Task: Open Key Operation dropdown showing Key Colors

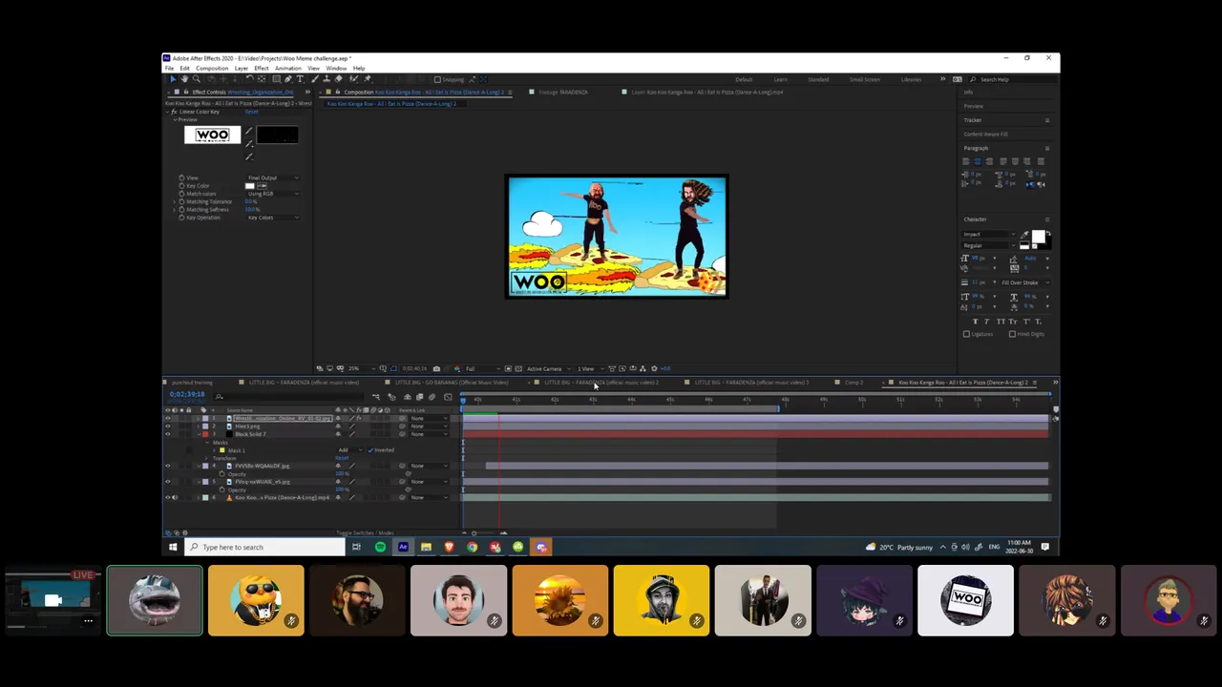Action: (273, 218)
